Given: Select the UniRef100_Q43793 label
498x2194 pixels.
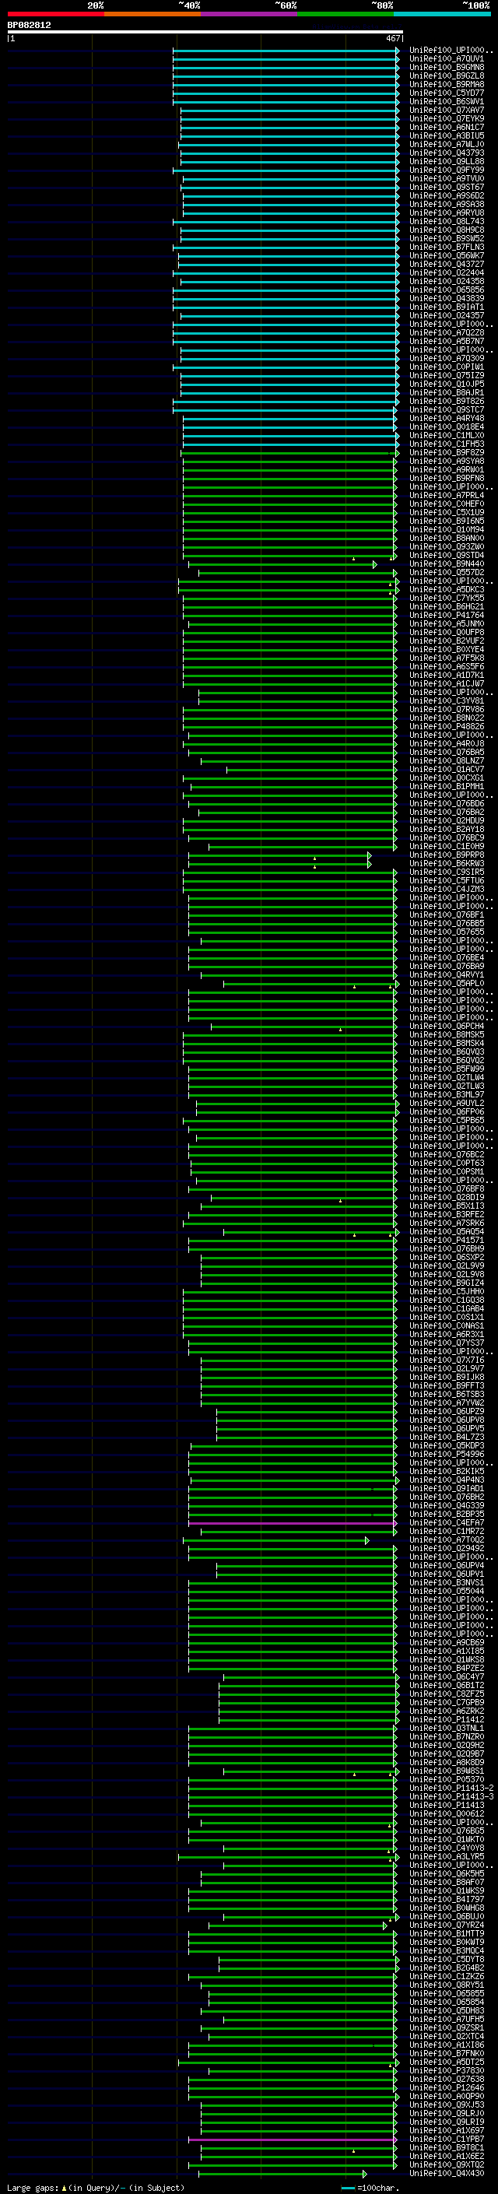Looking at the screenshot, I should pyautogui.click(x=446, y=153).
